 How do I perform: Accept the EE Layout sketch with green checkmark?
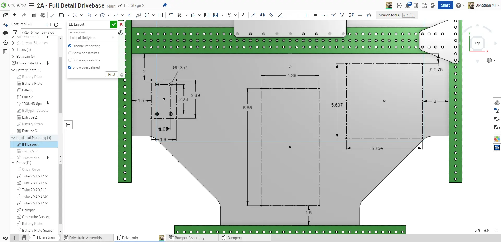(x=114, y=24)
